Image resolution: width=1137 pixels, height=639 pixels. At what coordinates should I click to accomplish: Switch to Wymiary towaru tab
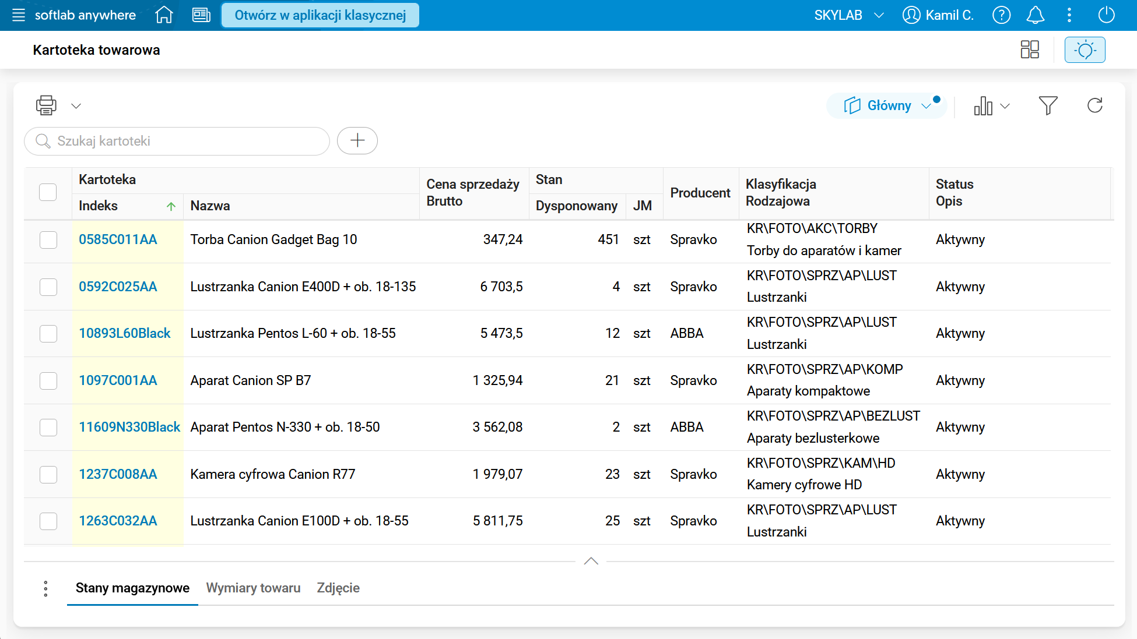click(x=253, y=588)
